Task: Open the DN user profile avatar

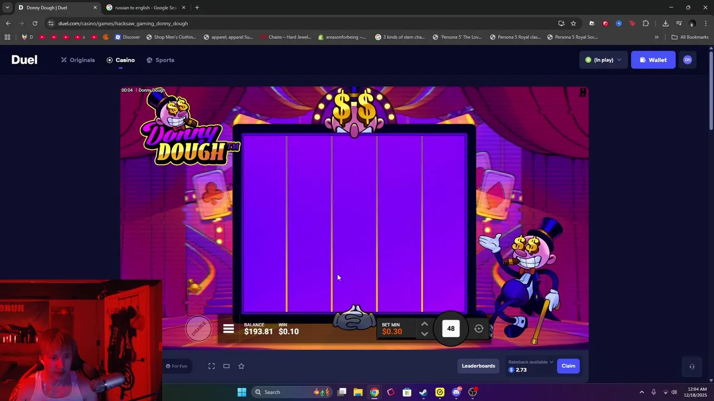Action: click(687, 60)
